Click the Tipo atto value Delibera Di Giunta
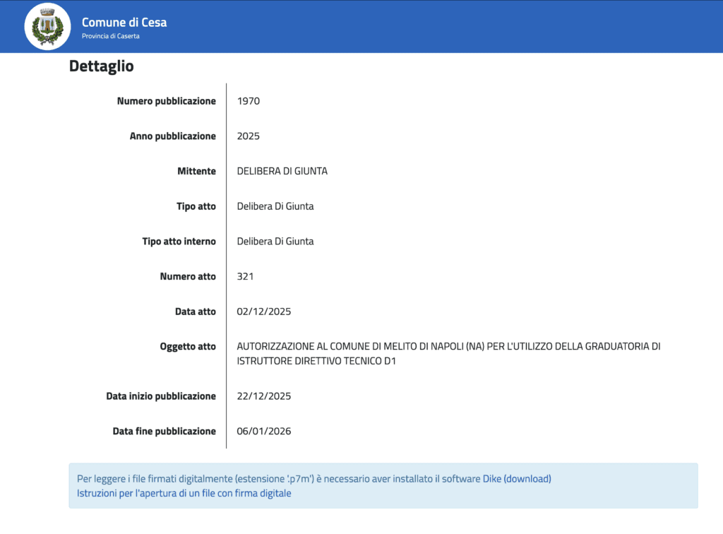 pos(275,206)
